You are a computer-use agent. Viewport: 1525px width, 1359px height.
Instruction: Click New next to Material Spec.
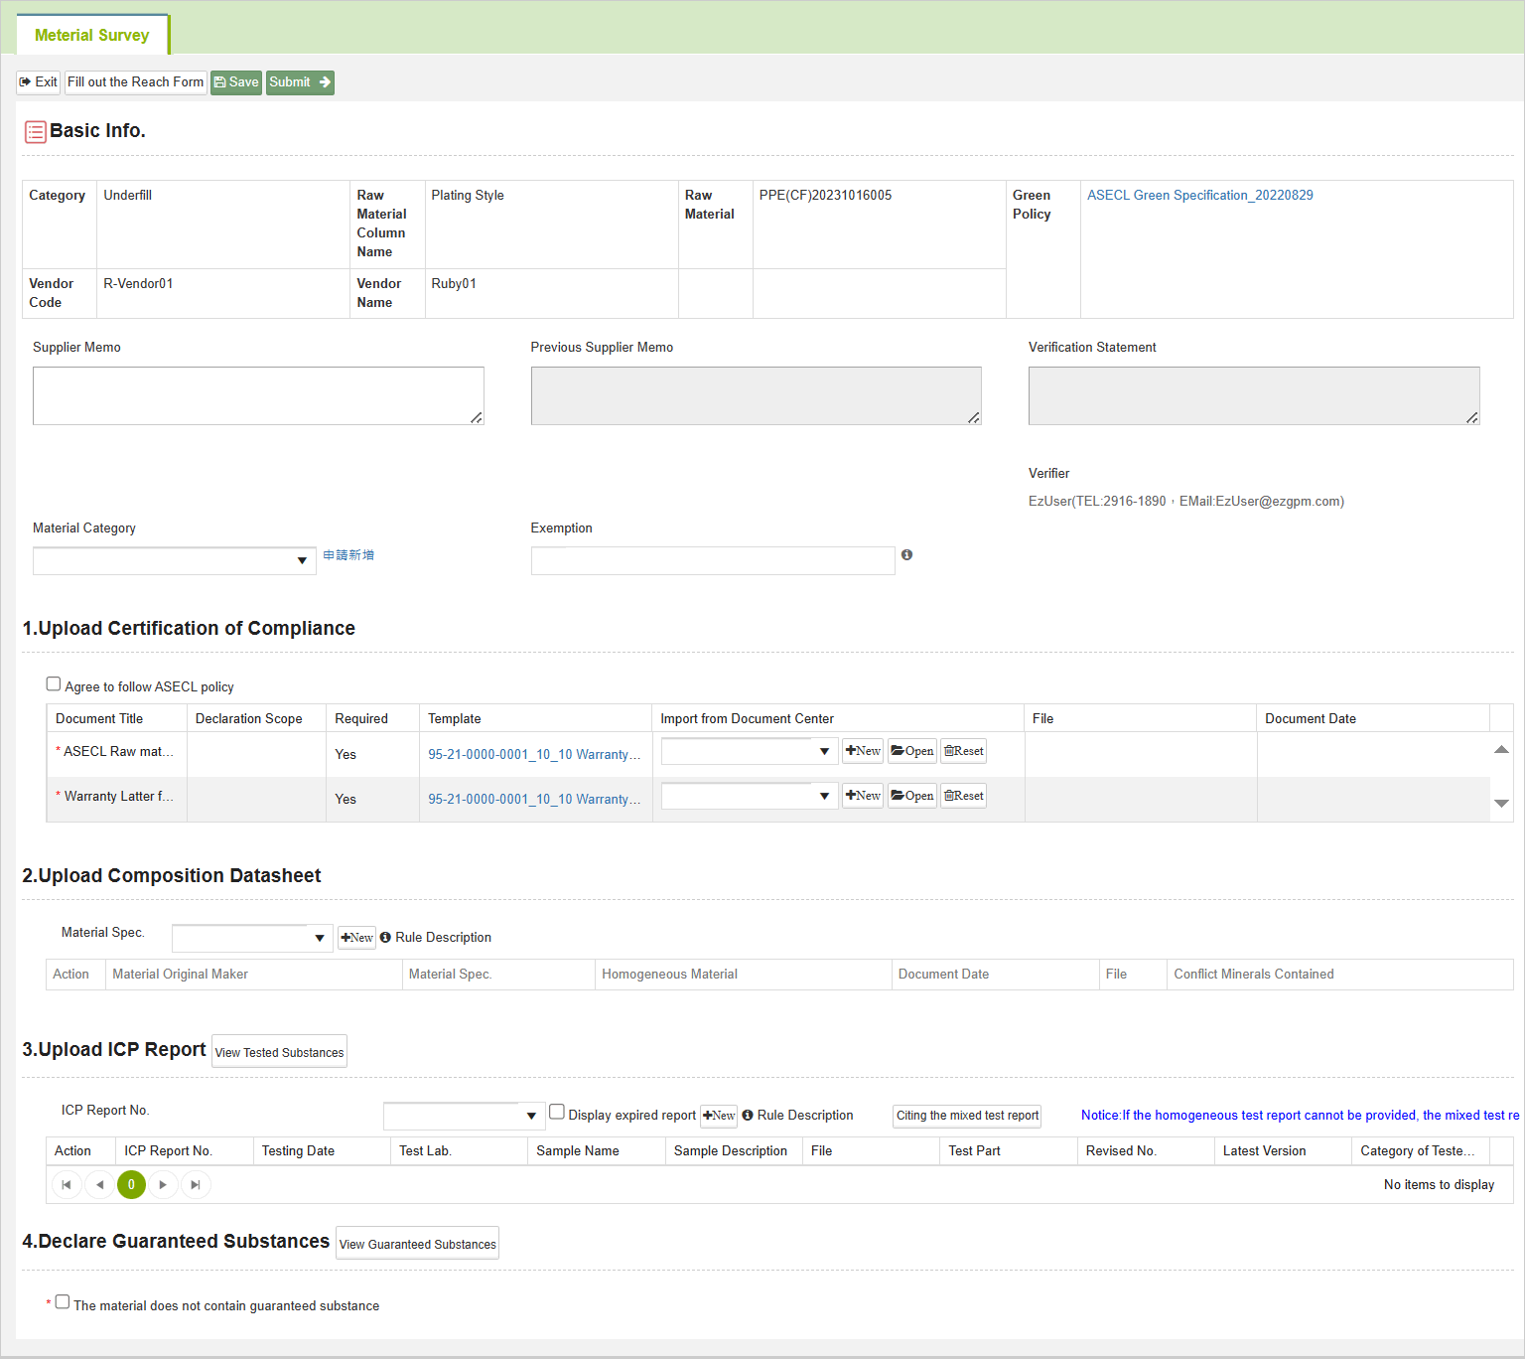[356, 938]
